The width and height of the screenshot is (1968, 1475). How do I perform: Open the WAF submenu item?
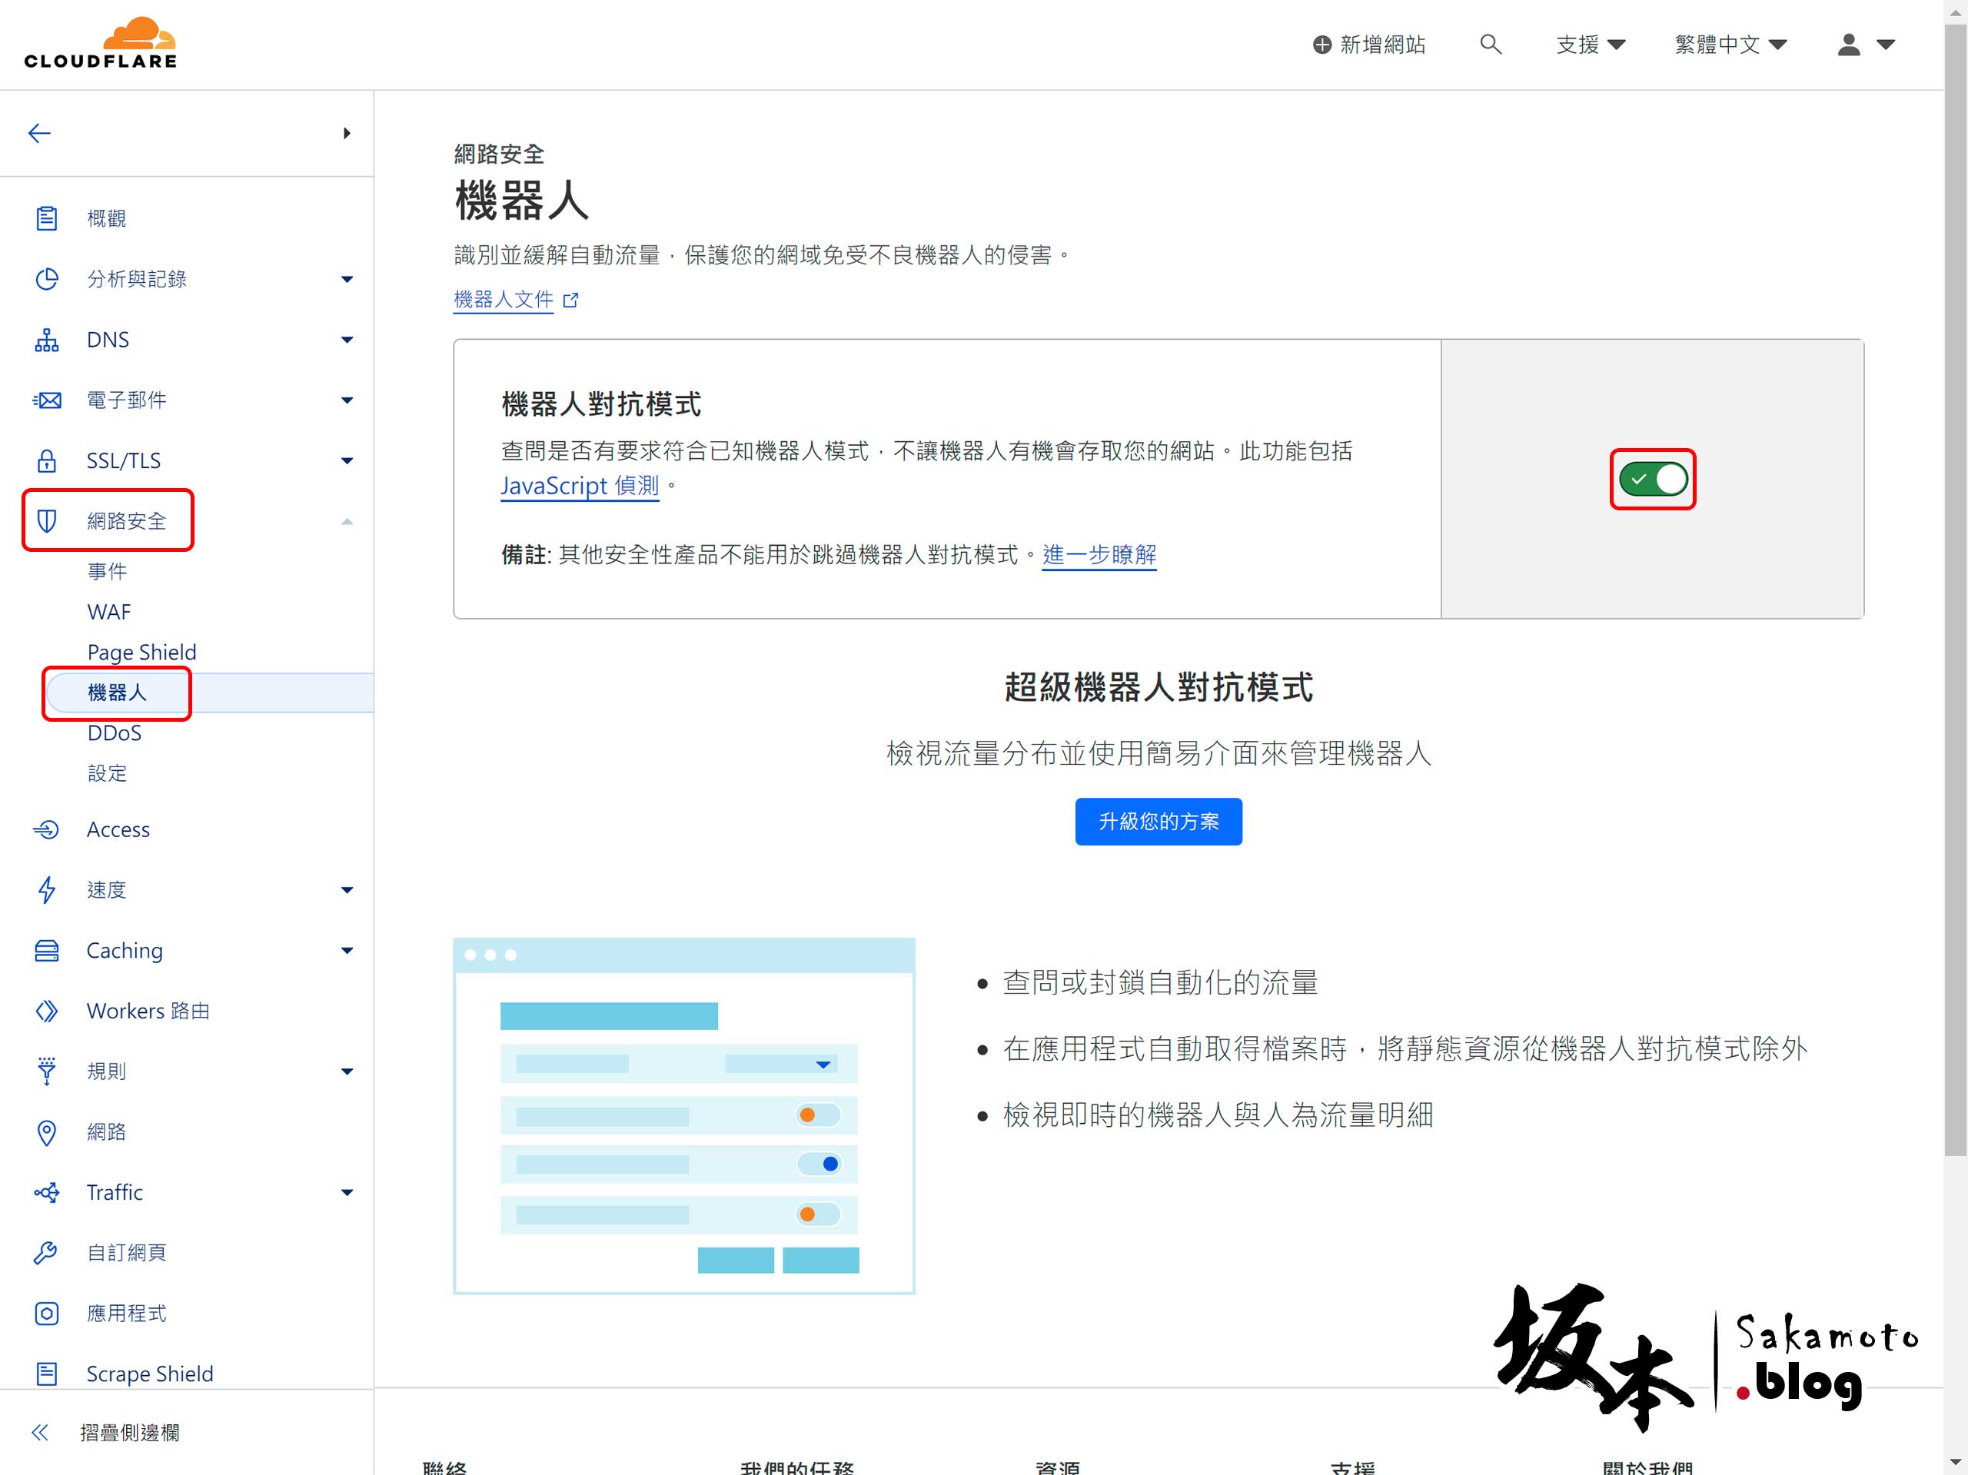click(x=109, y=612)
